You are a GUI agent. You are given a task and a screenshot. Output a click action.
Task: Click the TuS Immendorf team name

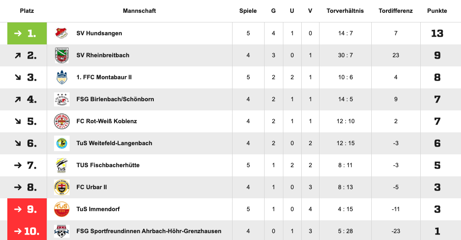pyautogui.click(x=98, y=209)
